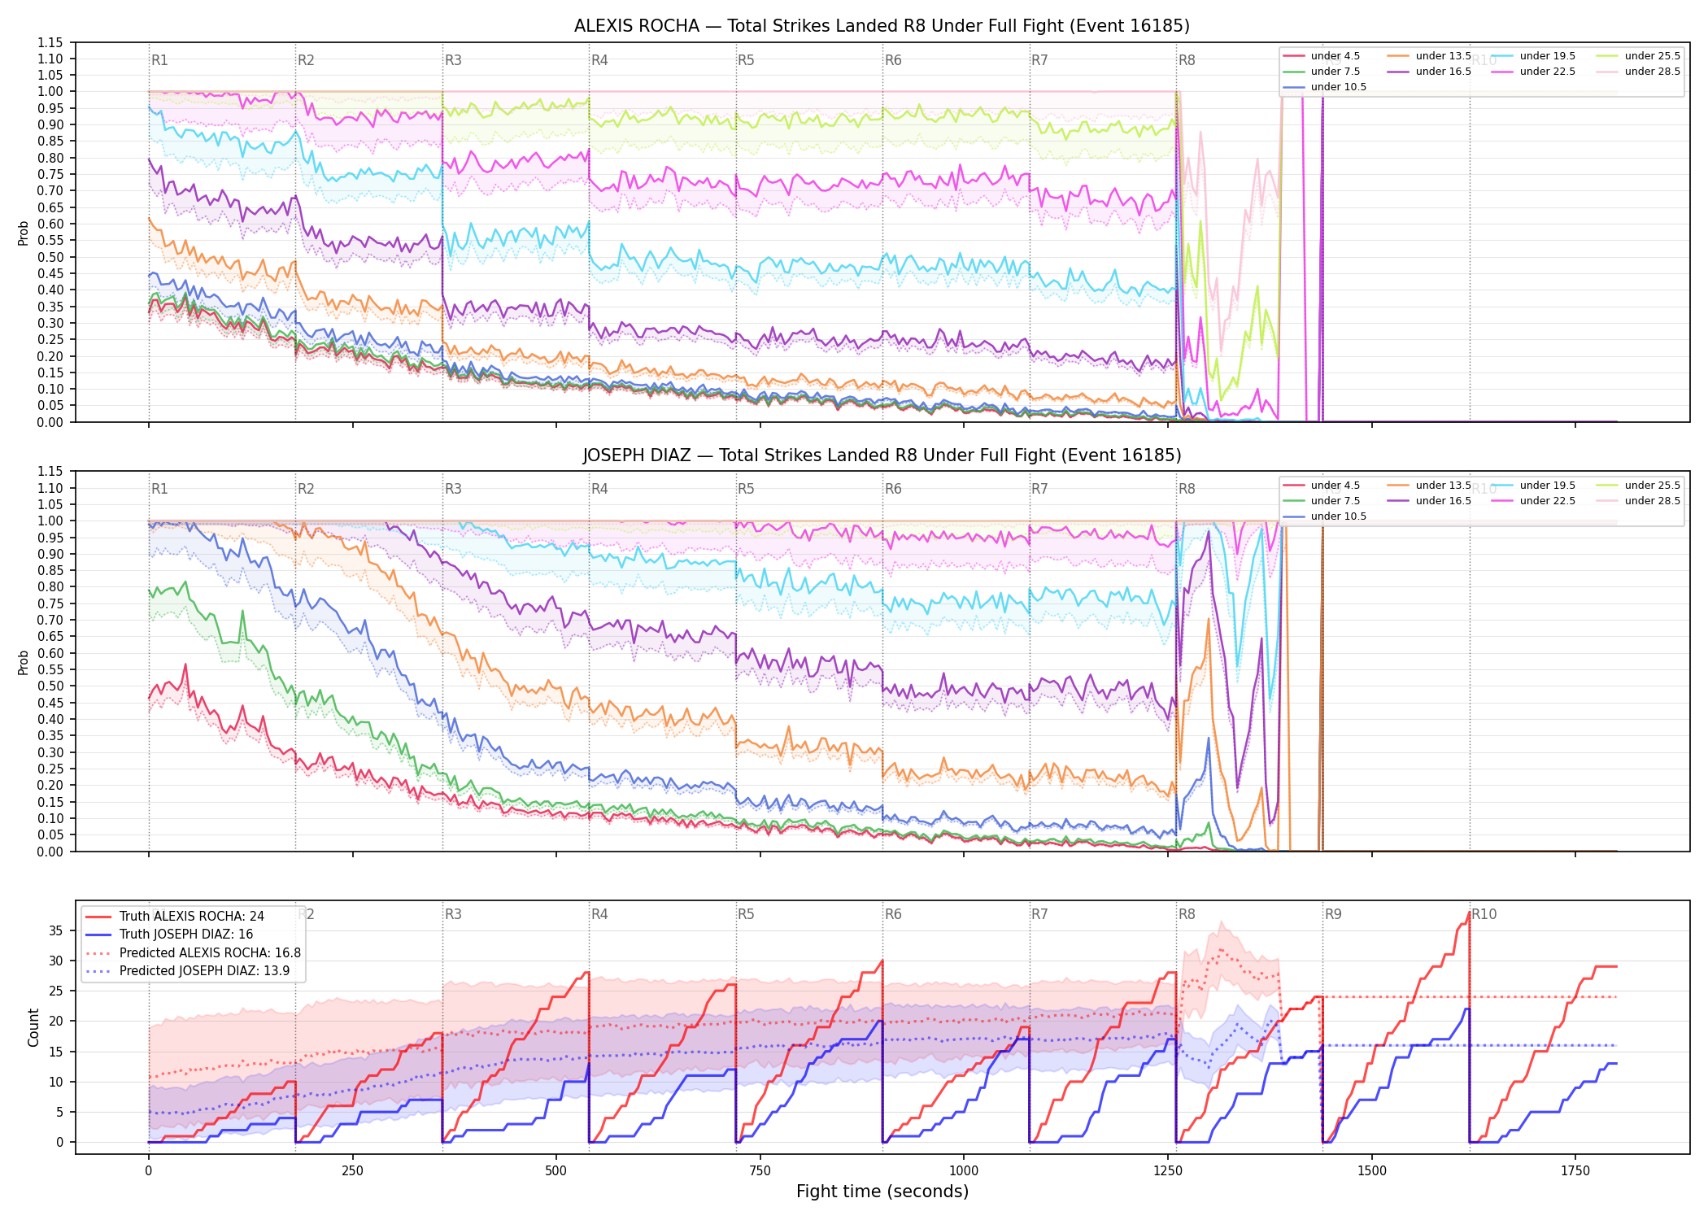Click the R7 round marker on Rocha chart
This screenshot has width=1708, height=1220.
(x=1039, y=60)
